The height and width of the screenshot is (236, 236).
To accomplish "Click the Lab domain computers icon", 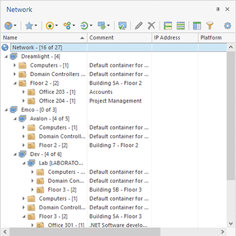I will [32, 163].
